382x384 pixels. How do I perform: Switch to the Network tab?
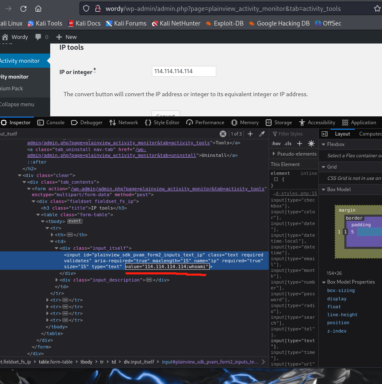(x=124, y=123)
